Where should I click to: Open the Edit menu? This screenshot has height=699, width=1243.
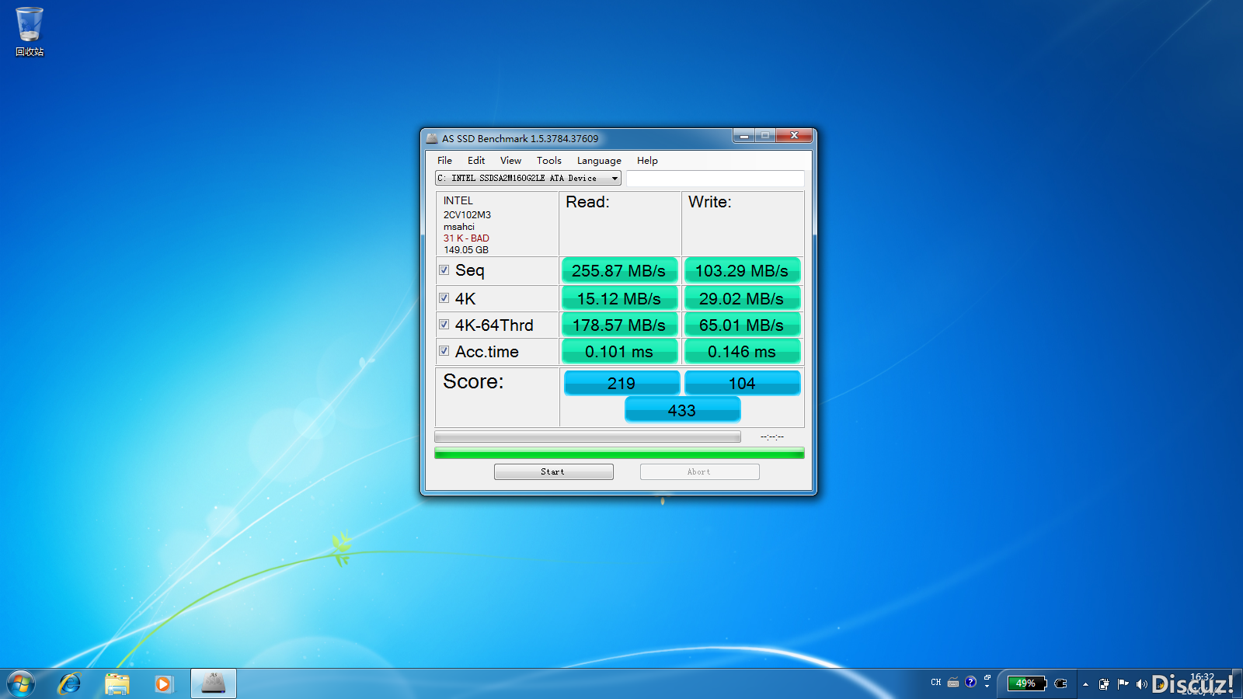point(476,161)
